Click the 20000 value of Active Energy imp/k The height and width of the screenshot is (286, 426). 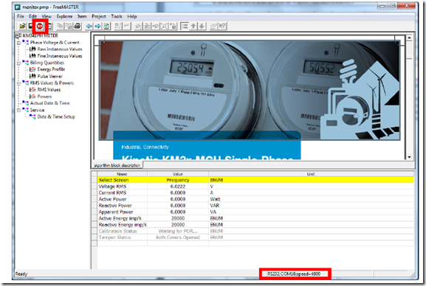pos(178,218)
